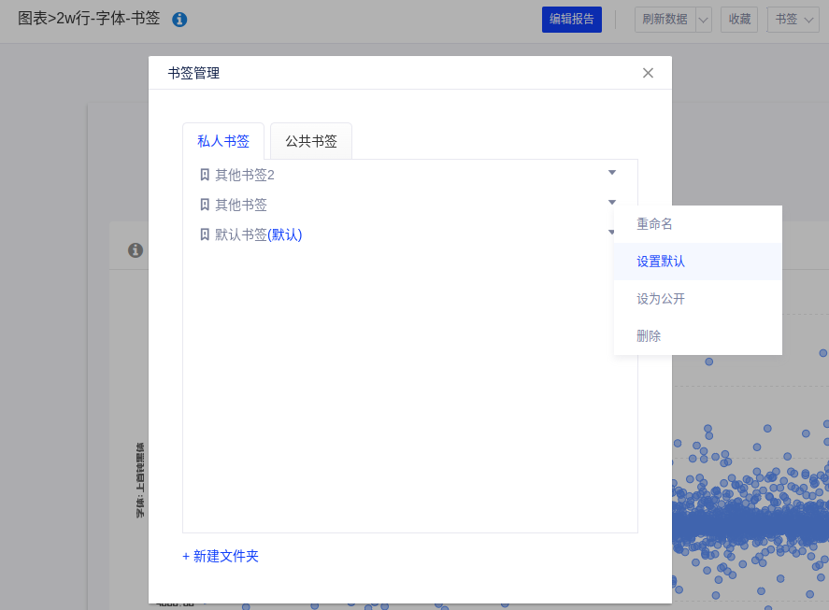Screen dimensions: 829x610
Task: Close the 书签管理 dialog
Action: (648, 73)
